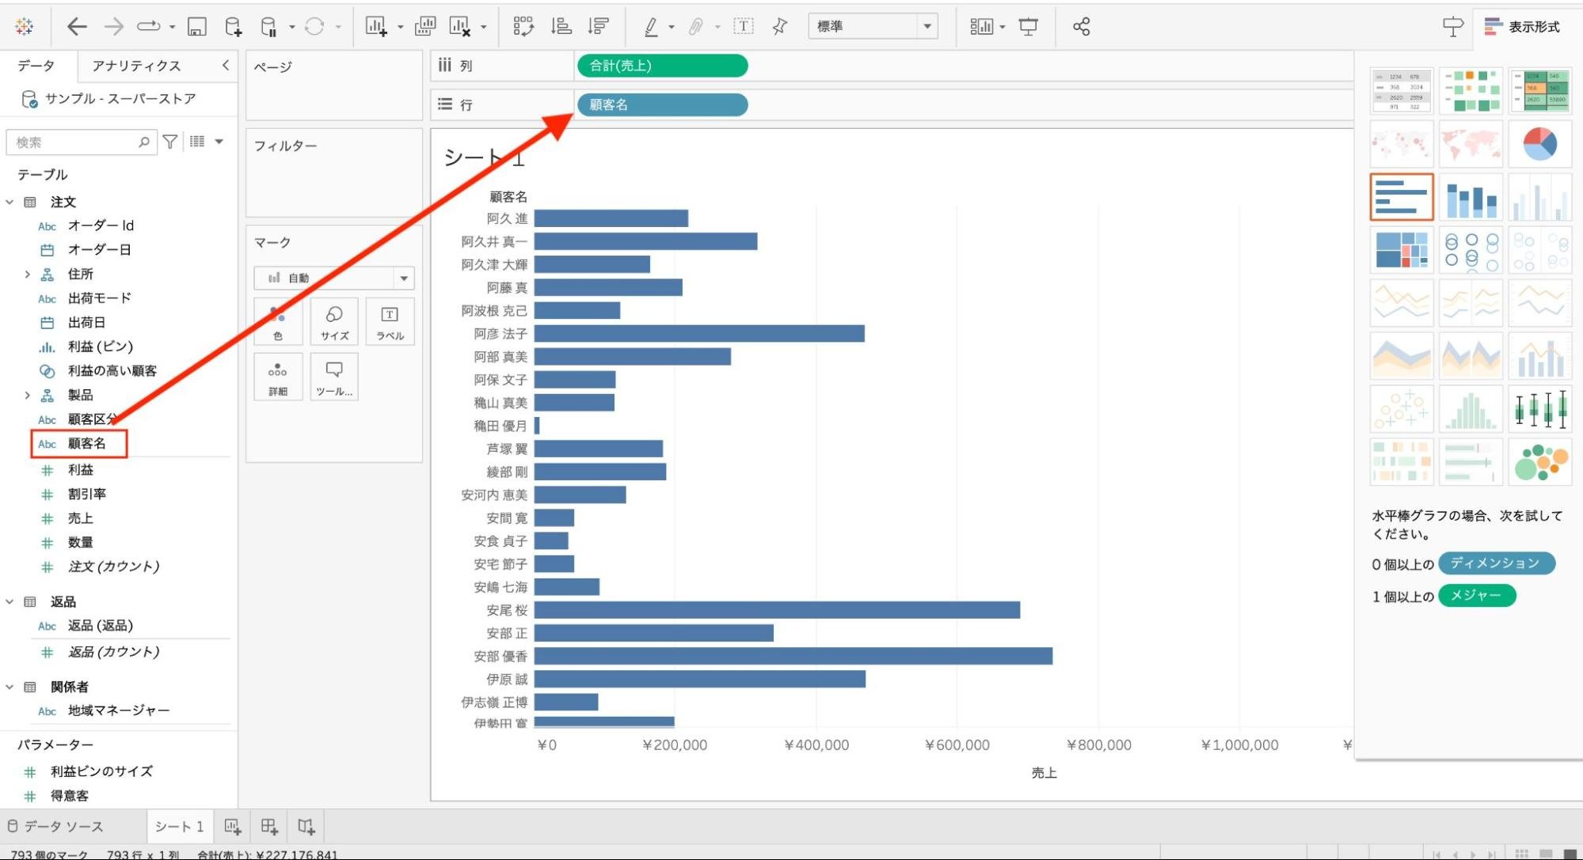Collapse the 注文 table

point(10,202)
